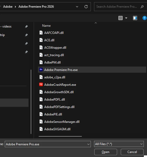Screen dimensions: 147x157
Task: Click the pin icon beside trip folder
Action: coord(26,35)
